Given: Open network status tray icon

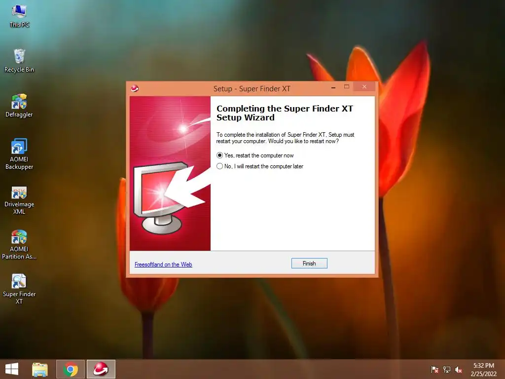Looking at the screenshot, I should (x=447, y=369).
